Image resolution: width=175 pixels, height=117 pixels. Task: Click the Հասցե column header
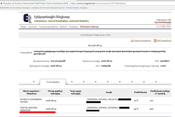pyautogui.click(x=109, y=92)
